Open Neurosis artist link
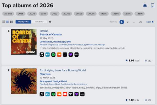 tap(45, 74)
